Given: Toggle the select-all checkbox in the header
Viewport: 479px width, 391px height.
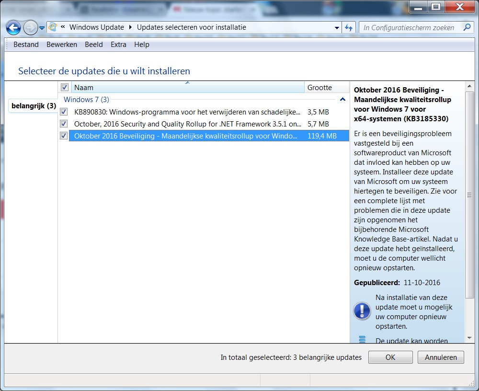Looking at the screenshot, I should [65, 87].
